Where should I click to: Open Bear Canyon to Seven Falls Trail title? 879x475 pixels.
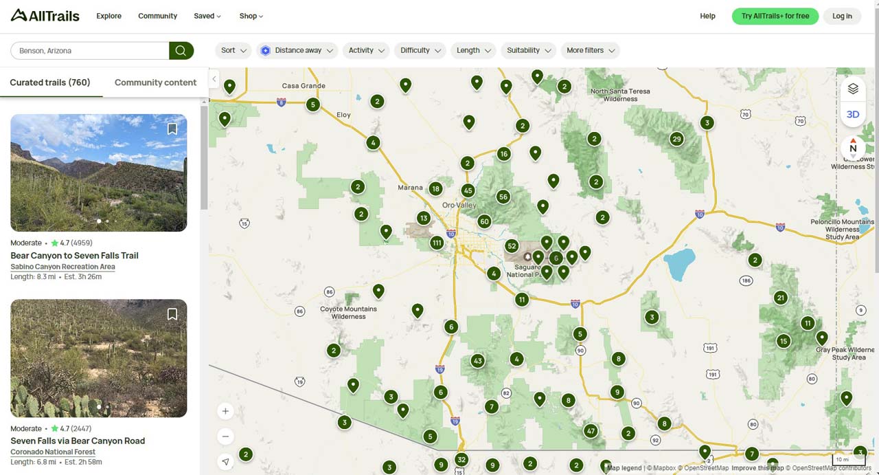tap(74, 256)
